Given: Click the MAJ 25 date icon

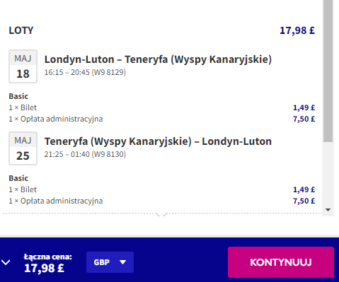Looking at the screenshot, I should 23,148.
